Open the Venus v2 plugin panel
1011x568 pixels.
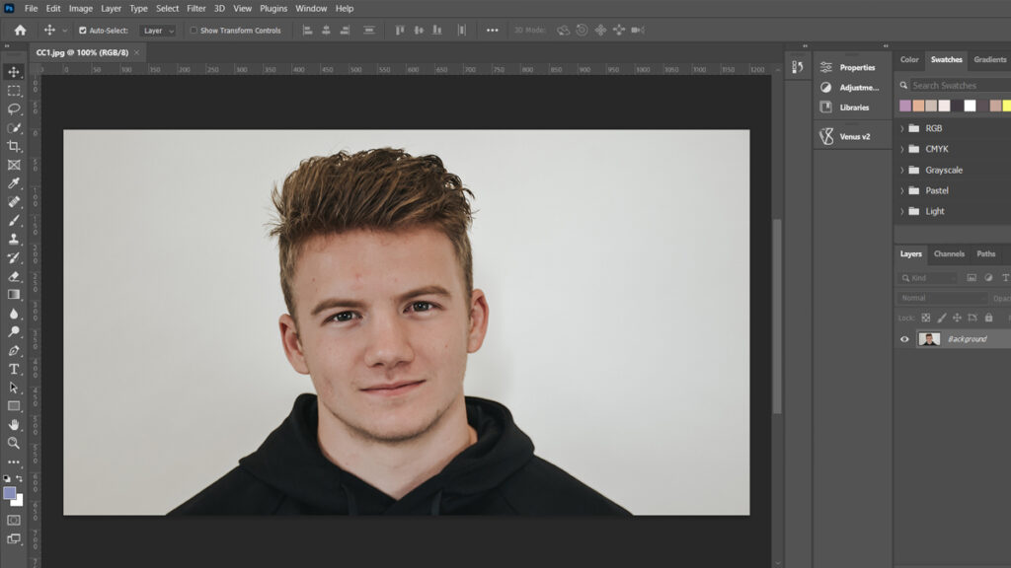tap(845, 136)
